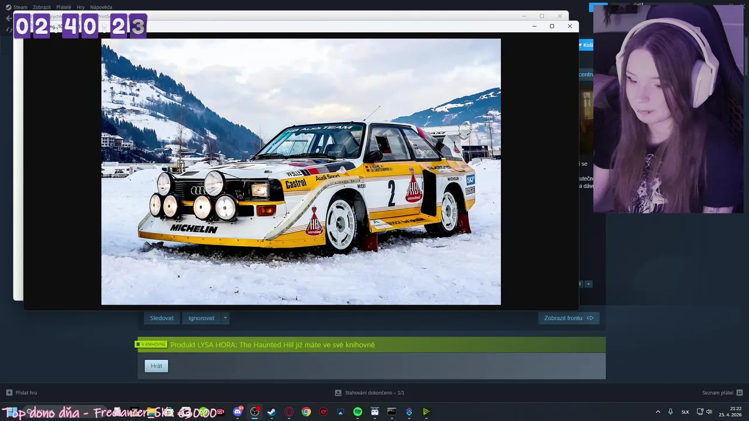Open the volume tray icon
This screenshot has height=421, width=749.
point(709,412)
